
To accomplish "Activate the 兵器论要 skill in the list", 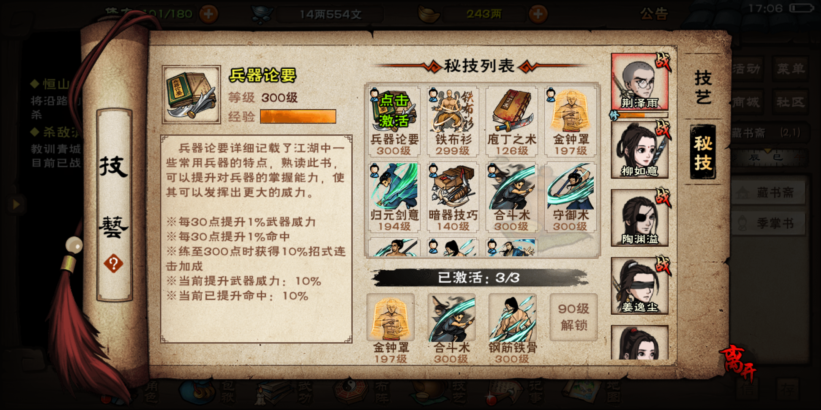I will [394, 121].
